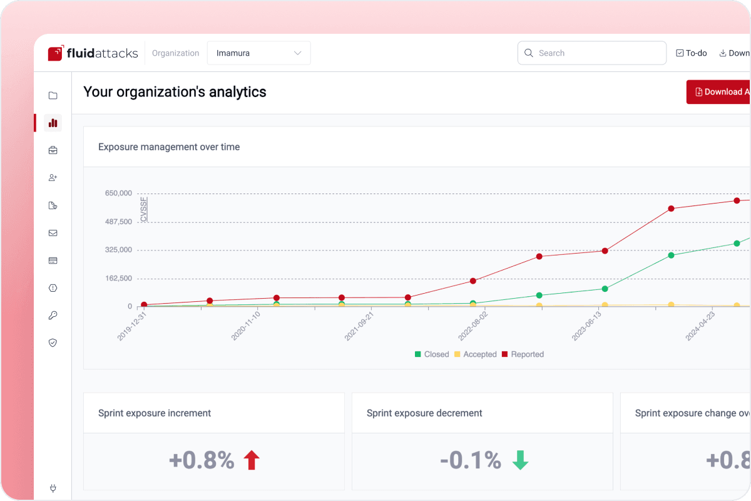The width and height of the screenshot is (751, 501).
Task: Toggle the Reported legend series
Action: (x=523, y=354)
